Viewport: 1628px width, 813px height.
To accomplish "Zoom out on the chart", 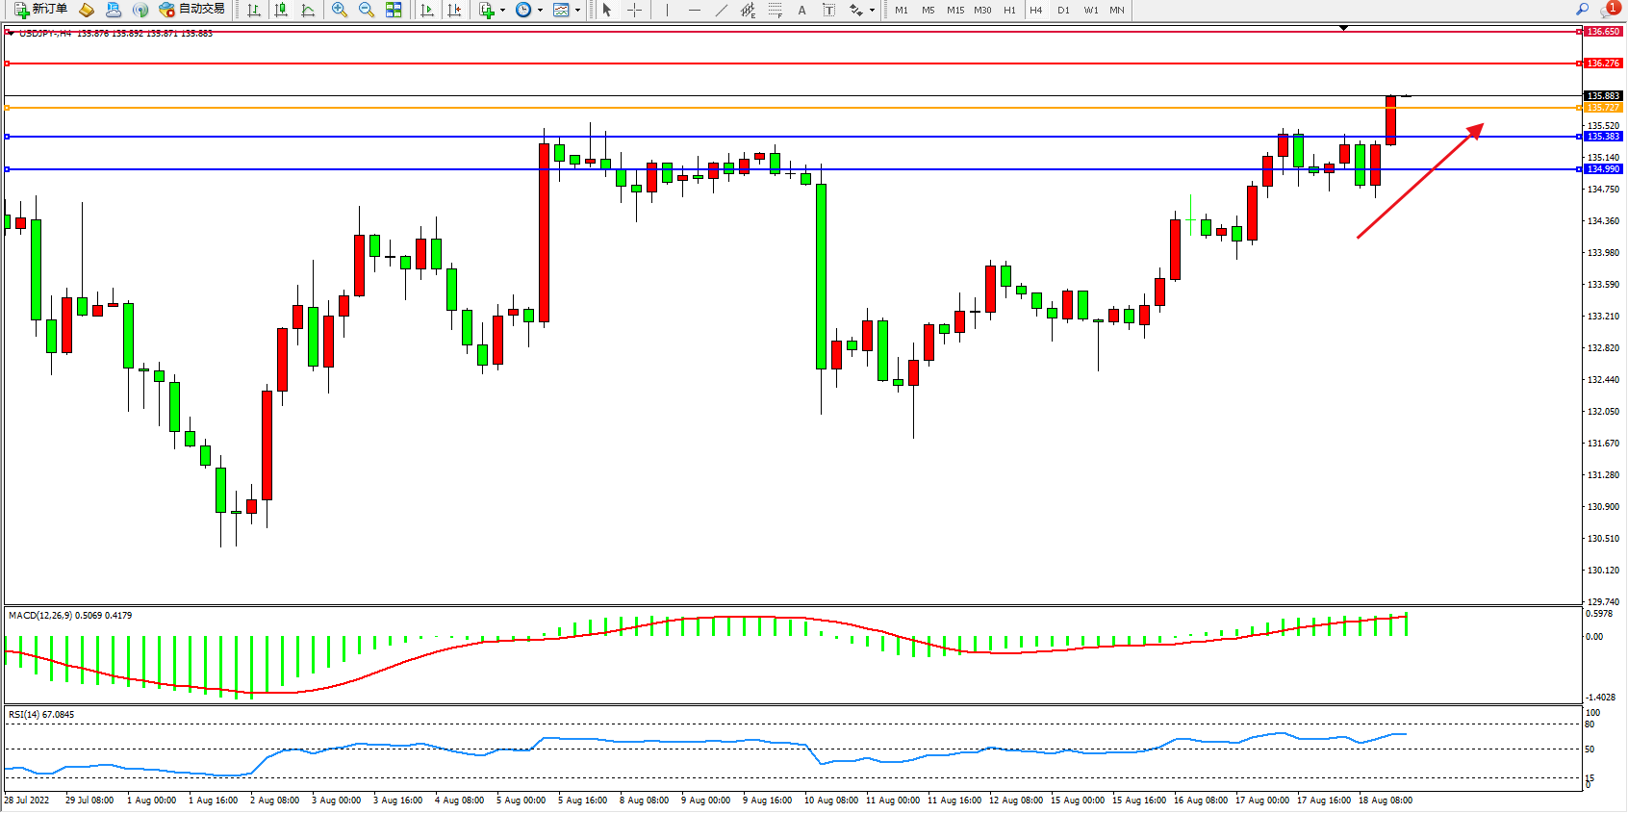I will point(367,10).
